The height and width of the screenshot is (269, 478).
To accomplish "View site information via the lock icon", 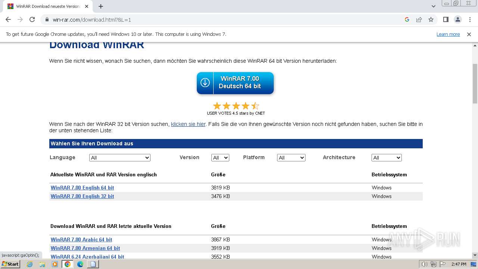I will point(47,19).
